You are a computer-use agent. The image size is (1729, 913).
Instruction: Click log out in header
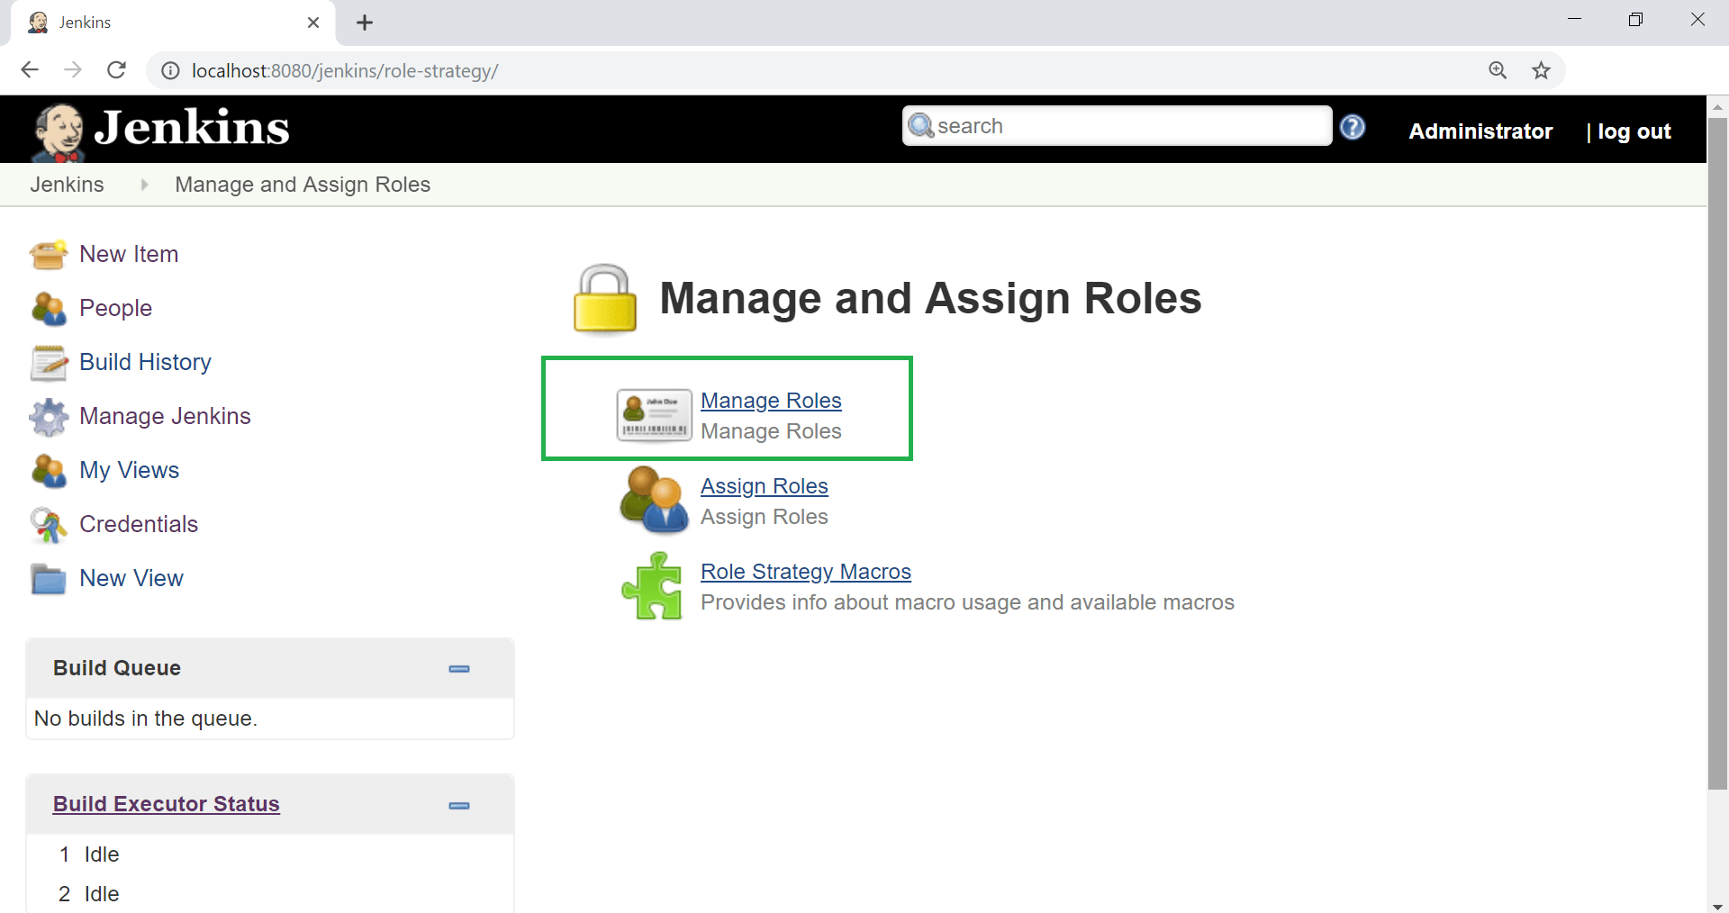point(1634,131)
